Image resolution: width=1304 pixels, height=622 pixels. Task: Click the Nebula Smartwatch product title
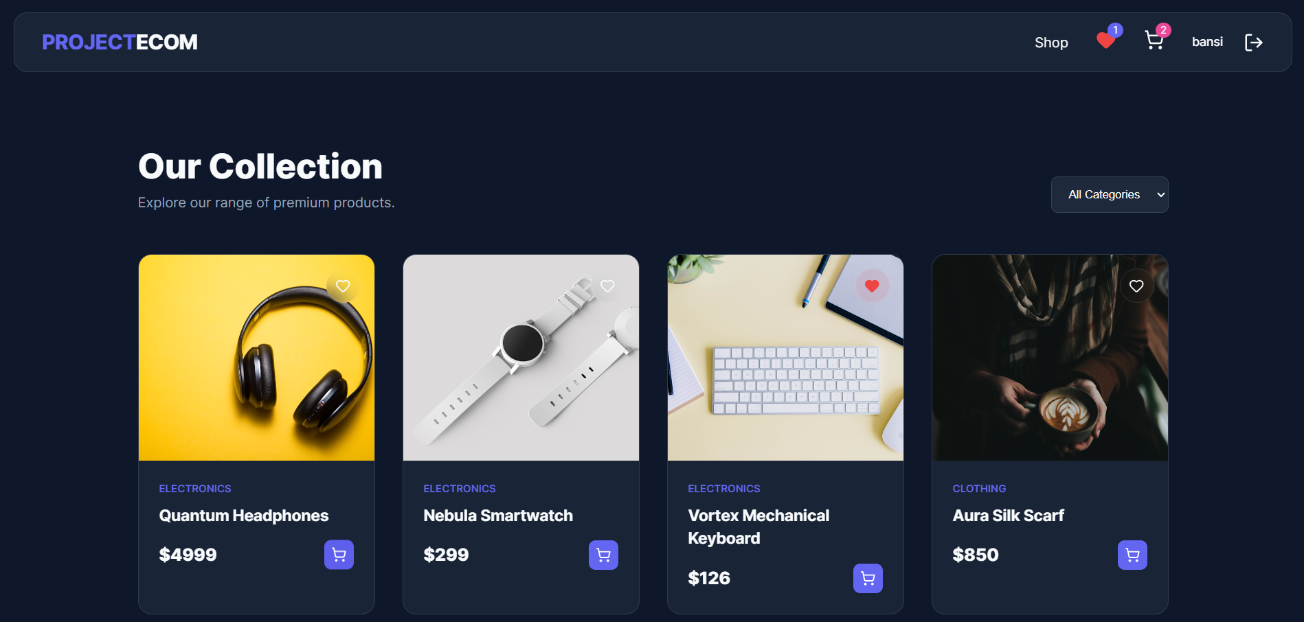497,516
